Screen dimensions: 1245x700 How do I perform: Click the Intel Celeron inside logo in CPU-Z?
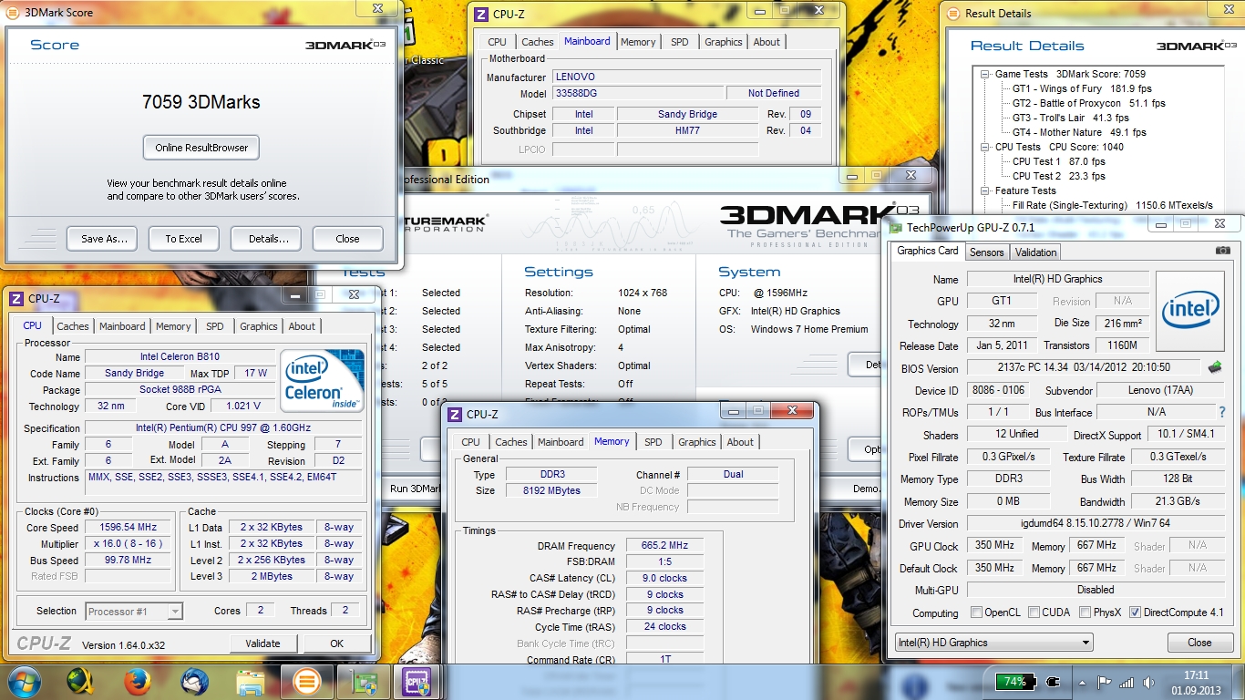[322, 381]
